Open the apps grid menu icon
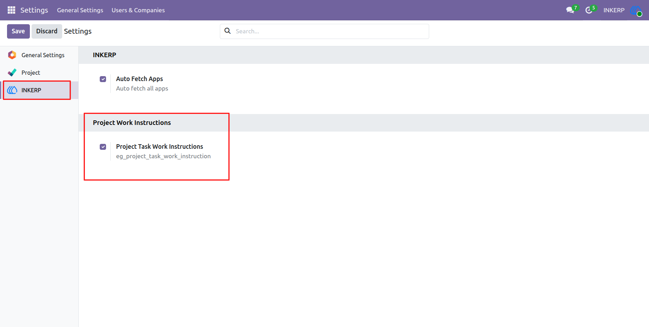 pyautogui.click(x=11, y=10)
